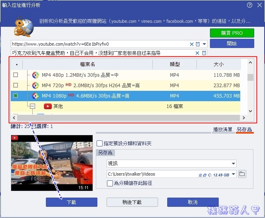Click the YouTube badge on the thumbnail
The width and height of the screenshot is (265, 218).
(x=15, y=138)
